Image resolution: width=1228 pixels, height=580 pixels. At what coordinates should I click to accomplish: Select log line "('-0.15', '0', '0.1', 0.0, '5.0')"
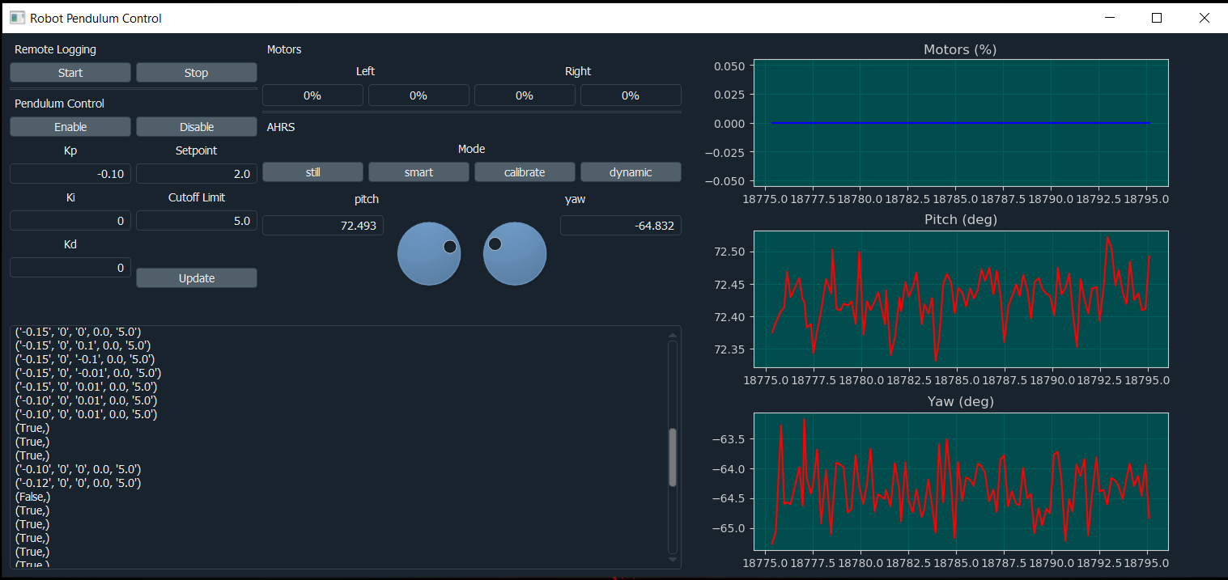click(83, 345)
